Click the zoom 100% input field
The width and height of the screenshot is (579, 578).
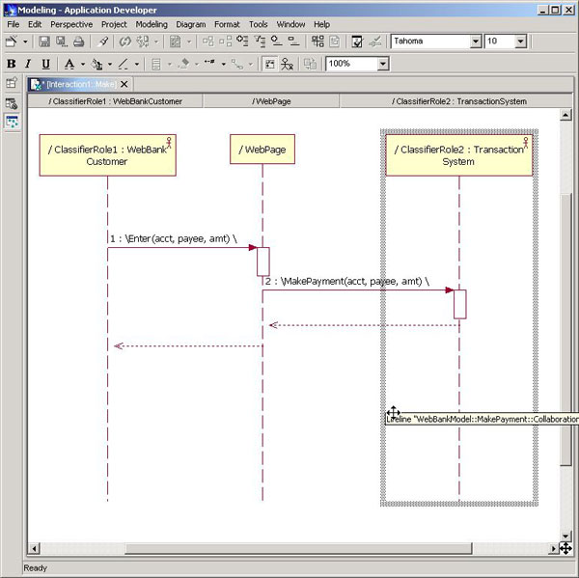(351, 64)
